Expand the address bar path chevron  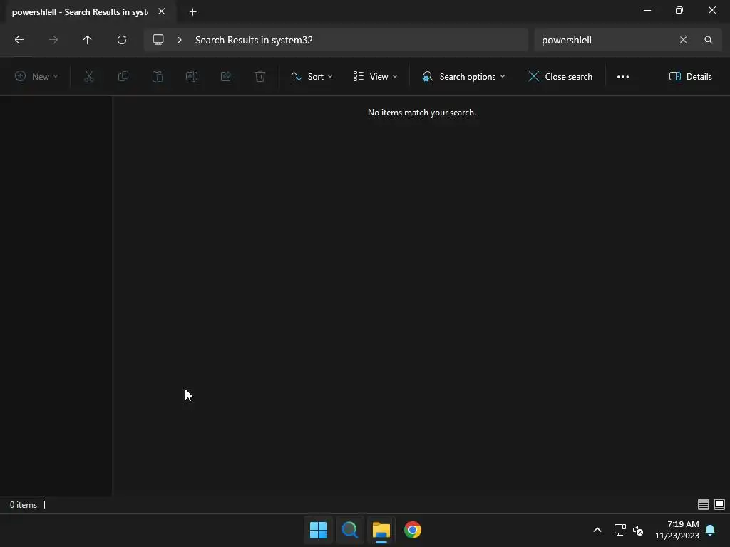pos(180,40)
